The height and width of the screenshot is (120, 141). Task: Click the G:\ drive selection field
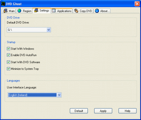pyautogui.click(x=29, y=30)
